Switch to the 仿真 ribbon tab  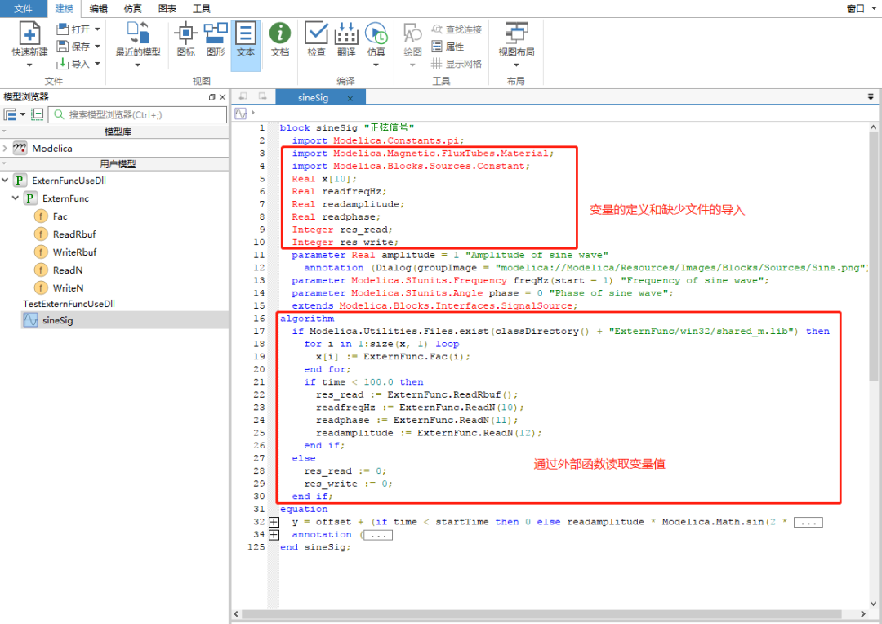click(133, 8)
